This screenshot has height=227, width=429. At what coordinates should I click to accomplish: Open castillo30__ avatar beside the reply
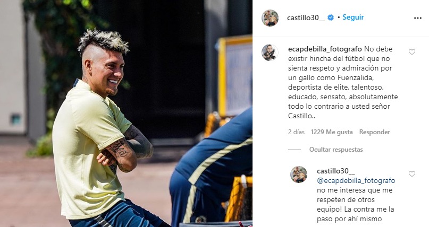click(x=299, y=174)
